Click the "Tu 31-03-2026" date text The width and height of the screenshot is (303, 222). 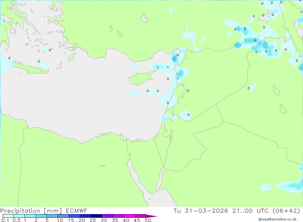(x=201, y=210)
